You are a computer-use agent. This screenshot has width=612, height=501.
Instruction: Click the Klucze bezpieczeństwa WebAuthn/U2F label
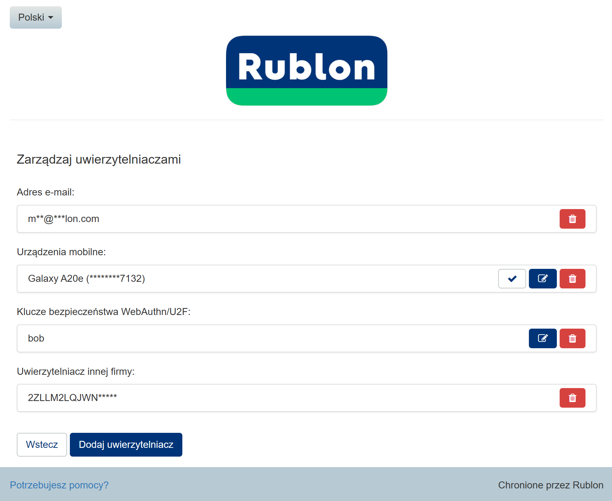tap(103, 312)
